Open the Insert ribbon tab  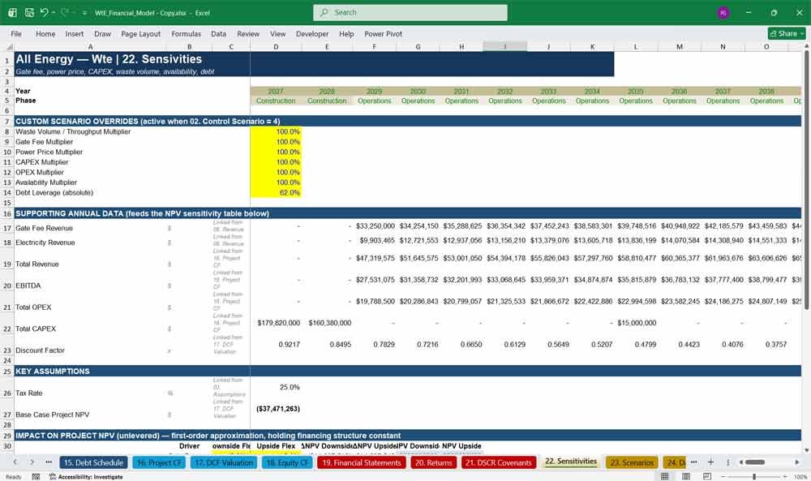(75, 33)
